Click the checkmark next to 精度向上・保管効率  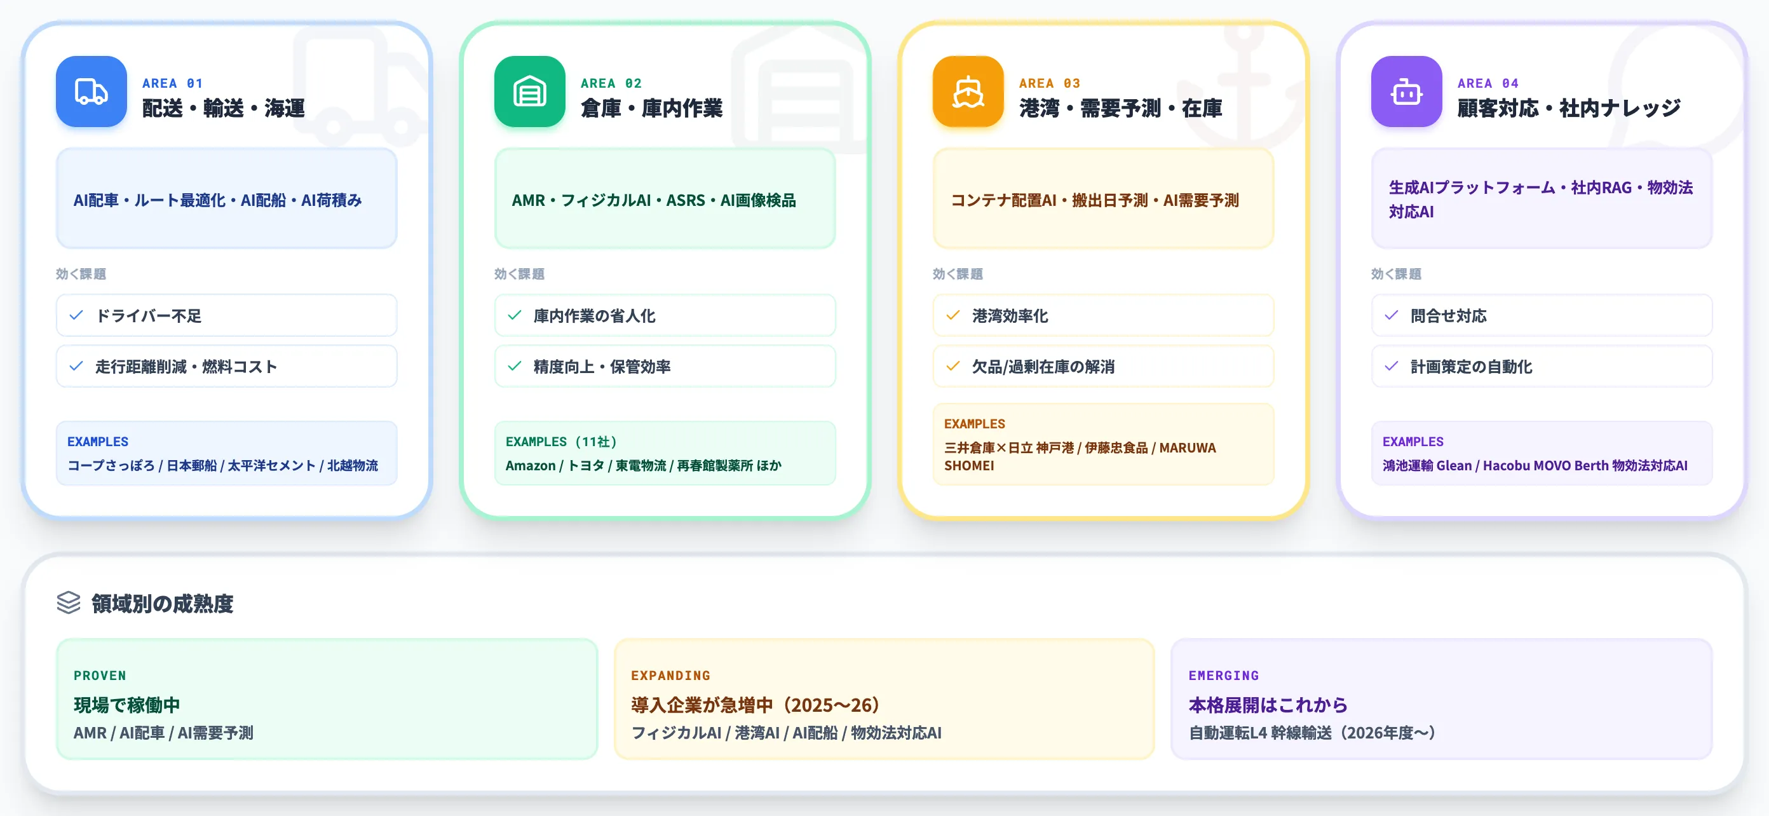[514, 366]
